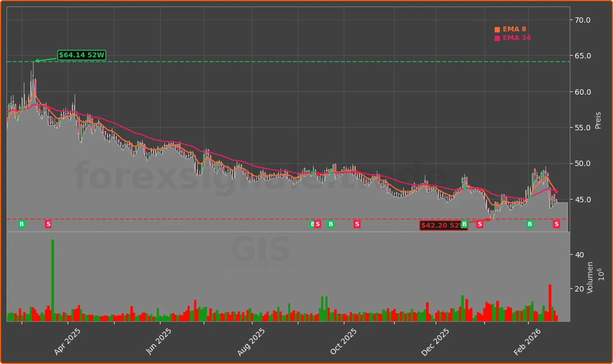Select the rightmost red S sell marker
This screenshot has width=613, height=364.
click(x=556, y=224)
